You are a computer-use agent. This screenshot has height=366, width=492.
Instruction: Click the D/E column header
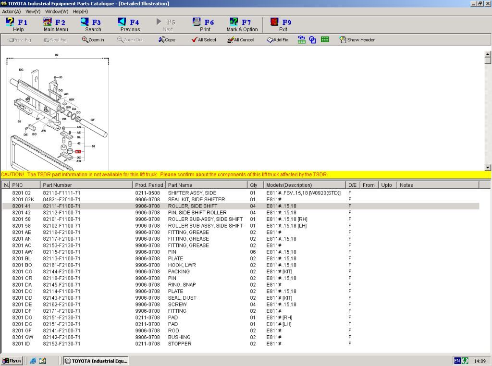pos(352,185)
